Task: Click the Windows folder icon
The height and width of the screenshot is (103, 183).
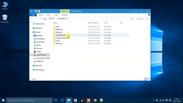Action: coord(54,43)
